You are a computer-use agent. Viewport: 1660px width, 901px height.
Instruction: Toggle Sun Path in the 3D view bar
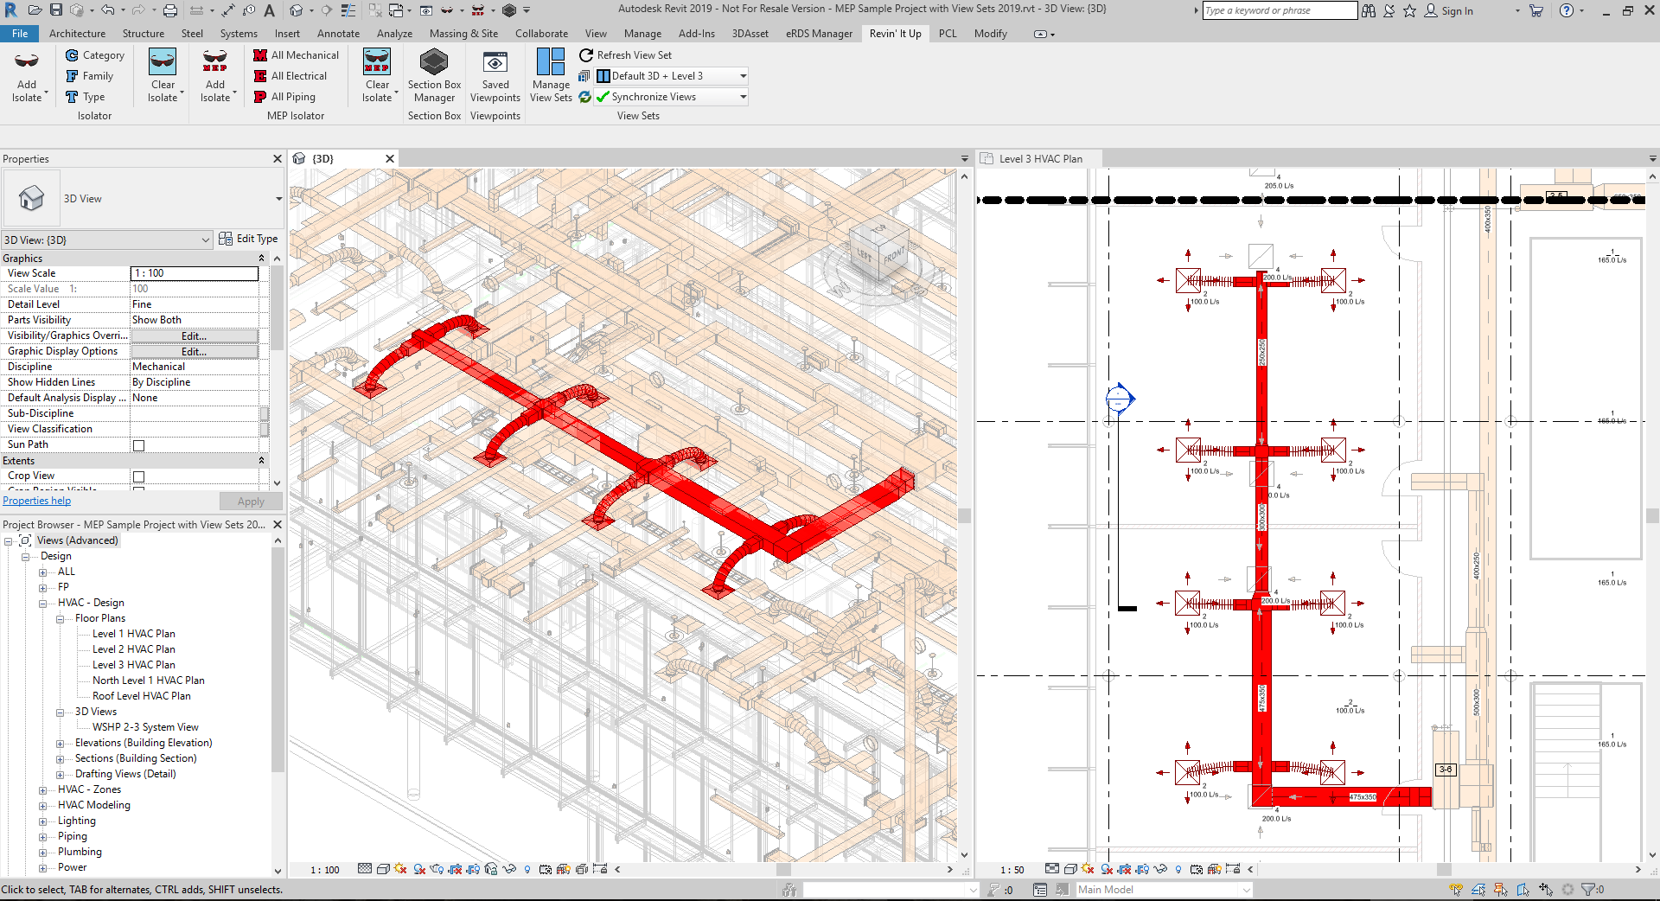[400, 869]
